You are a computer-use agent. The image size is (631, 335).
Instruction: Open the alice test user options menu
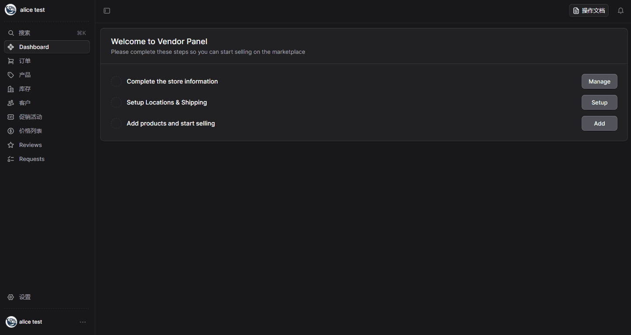[83, 322]
